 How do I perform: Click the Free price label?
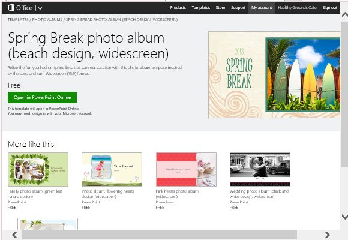[14, 85]
